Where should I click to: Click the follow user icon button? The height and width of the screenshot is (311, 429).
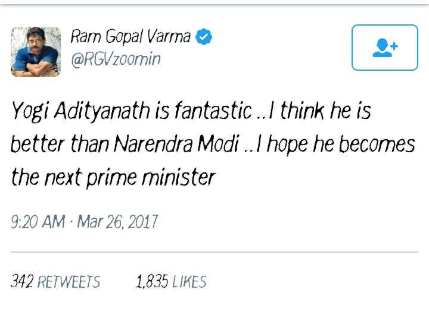click(384, 48)
